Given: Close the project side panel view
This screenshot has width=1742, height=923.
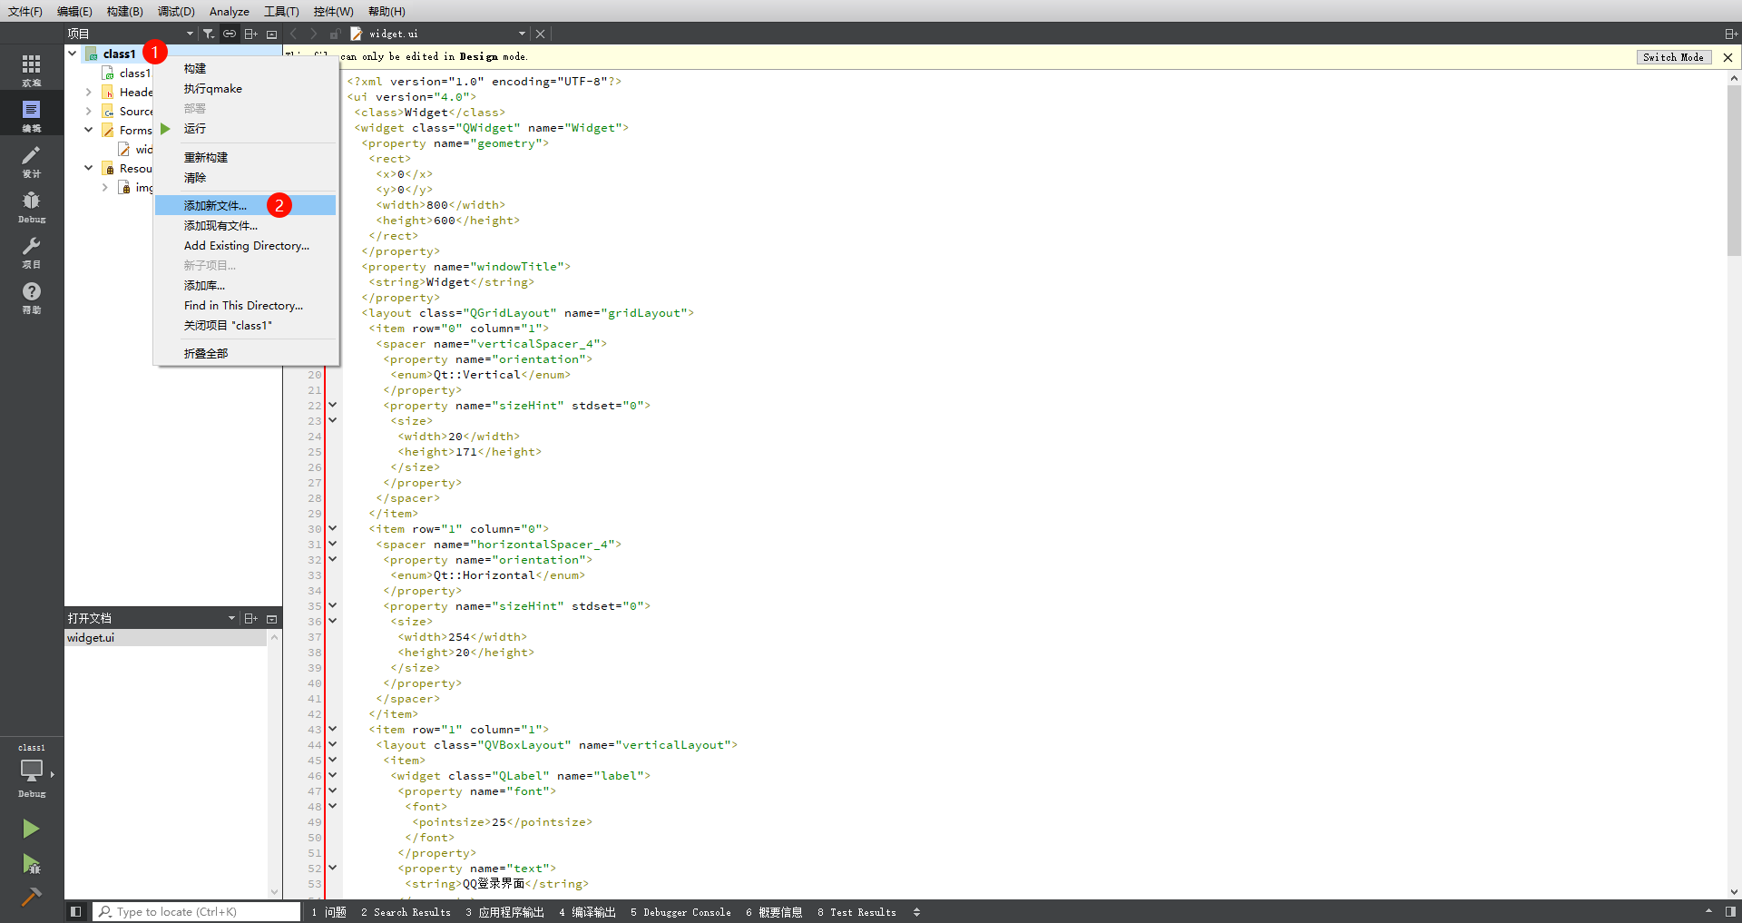Looking at the screenshot, I should click(x=271, y=34).
